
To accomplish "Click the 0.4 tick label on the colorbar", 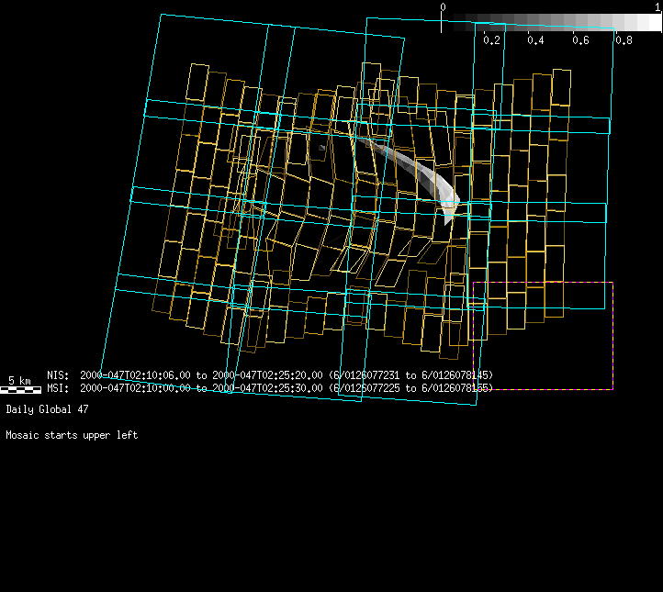I will [x=536, y=40].
